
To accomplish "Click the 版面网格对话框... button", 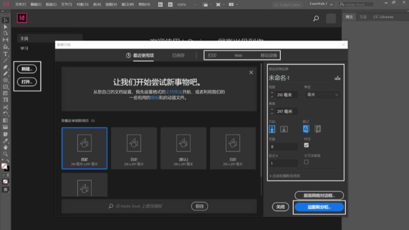I will point(319,195).
